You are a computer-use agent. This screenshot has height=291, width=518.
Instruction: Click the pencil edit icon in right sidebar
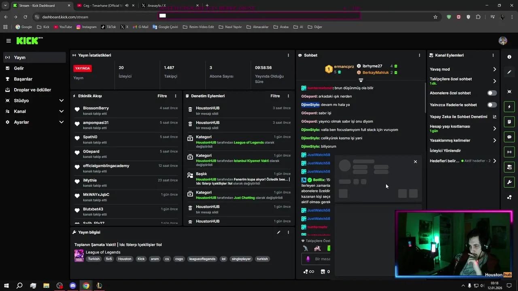(x=509, y=72)
